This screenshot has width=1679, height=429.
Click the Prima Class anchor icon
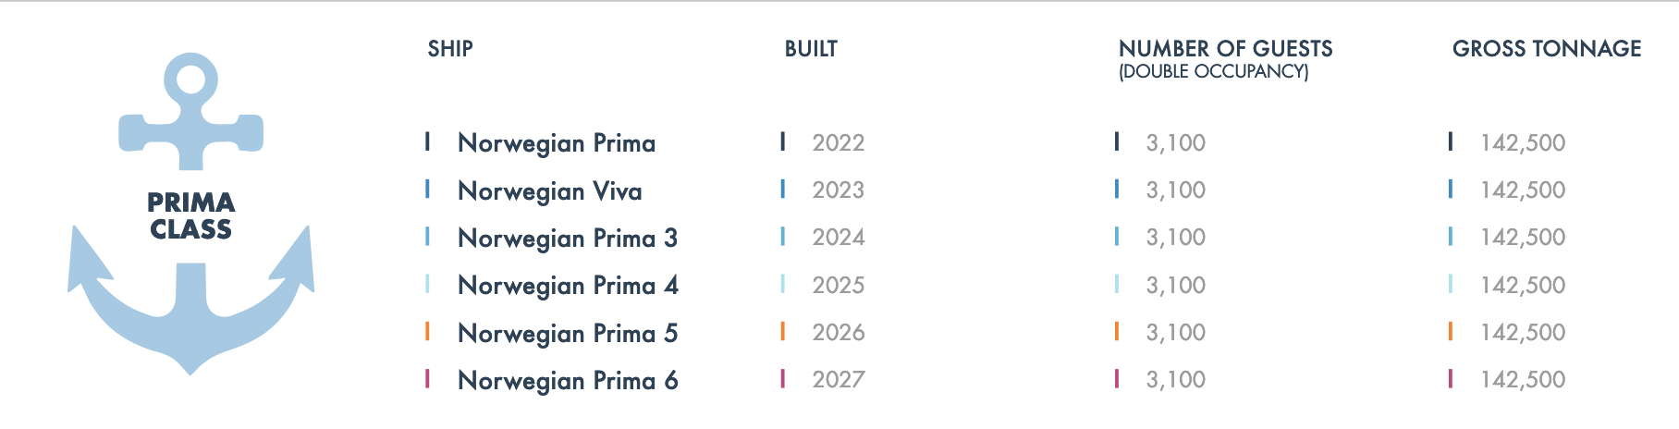[190, 214]
